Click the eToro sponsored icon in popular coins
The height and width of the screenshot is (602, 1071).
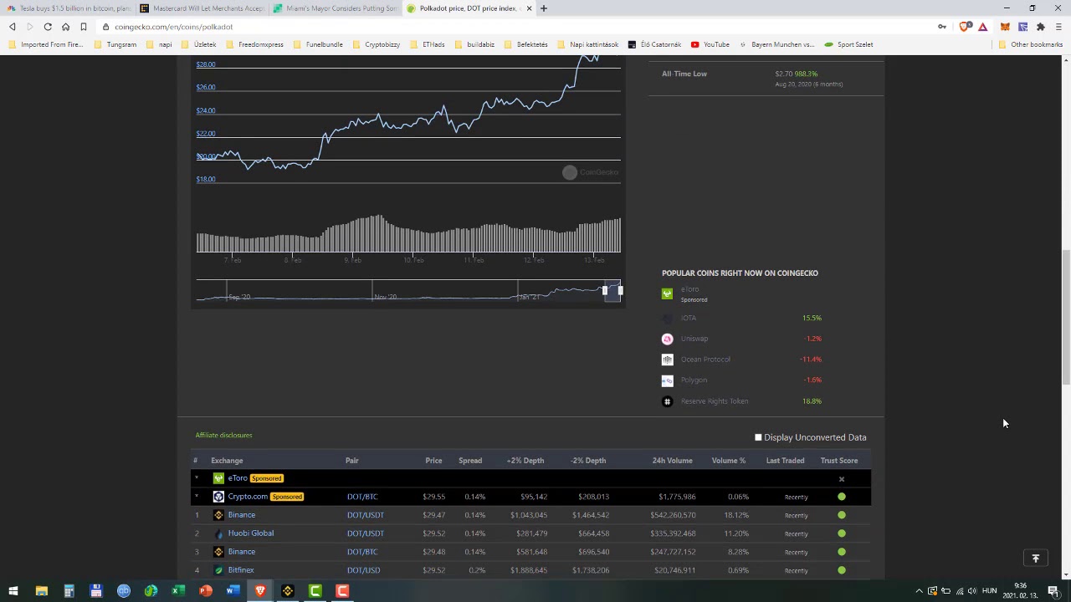[667, 293]
